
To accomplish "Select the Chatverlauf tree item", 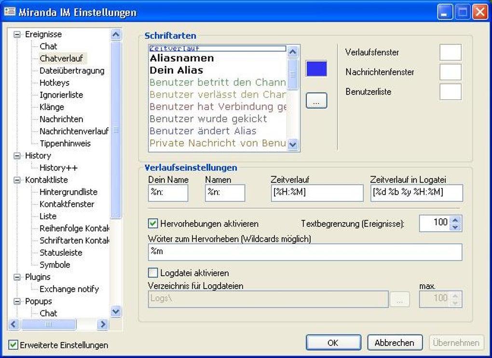I will click(62, 58).
